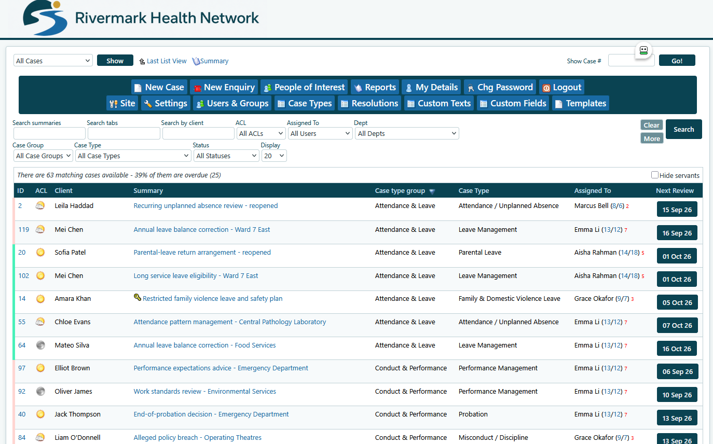The width and height of the screenshot is (713, 444).
Task: Expand the Dept filter dropdown
Action: point(407,133)
